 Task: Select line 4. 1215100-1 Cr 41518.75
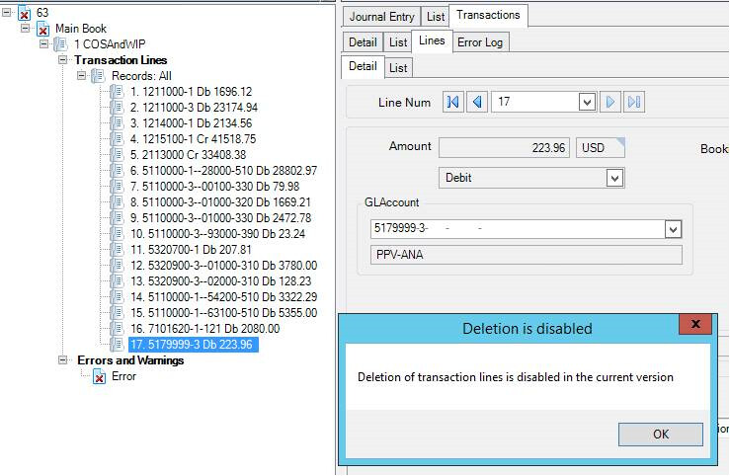[194, 139]
